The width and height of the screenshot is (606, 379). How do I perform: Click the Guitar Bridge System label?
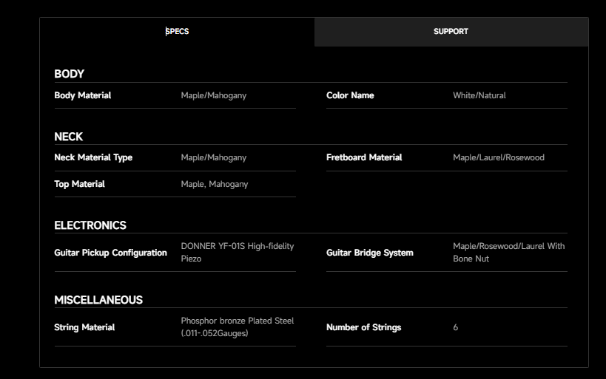tap(369, 253)
